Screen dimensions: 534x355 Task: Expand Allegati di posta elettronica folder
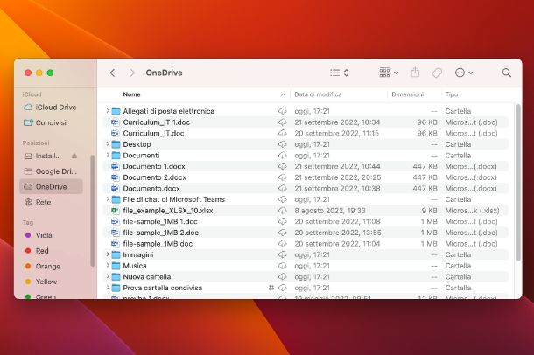108,111
